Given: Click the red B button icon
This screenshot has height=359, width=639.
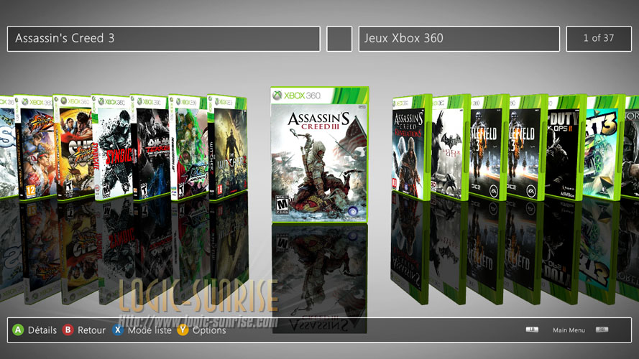Looking at the screenshot, I should pos(68,330).
